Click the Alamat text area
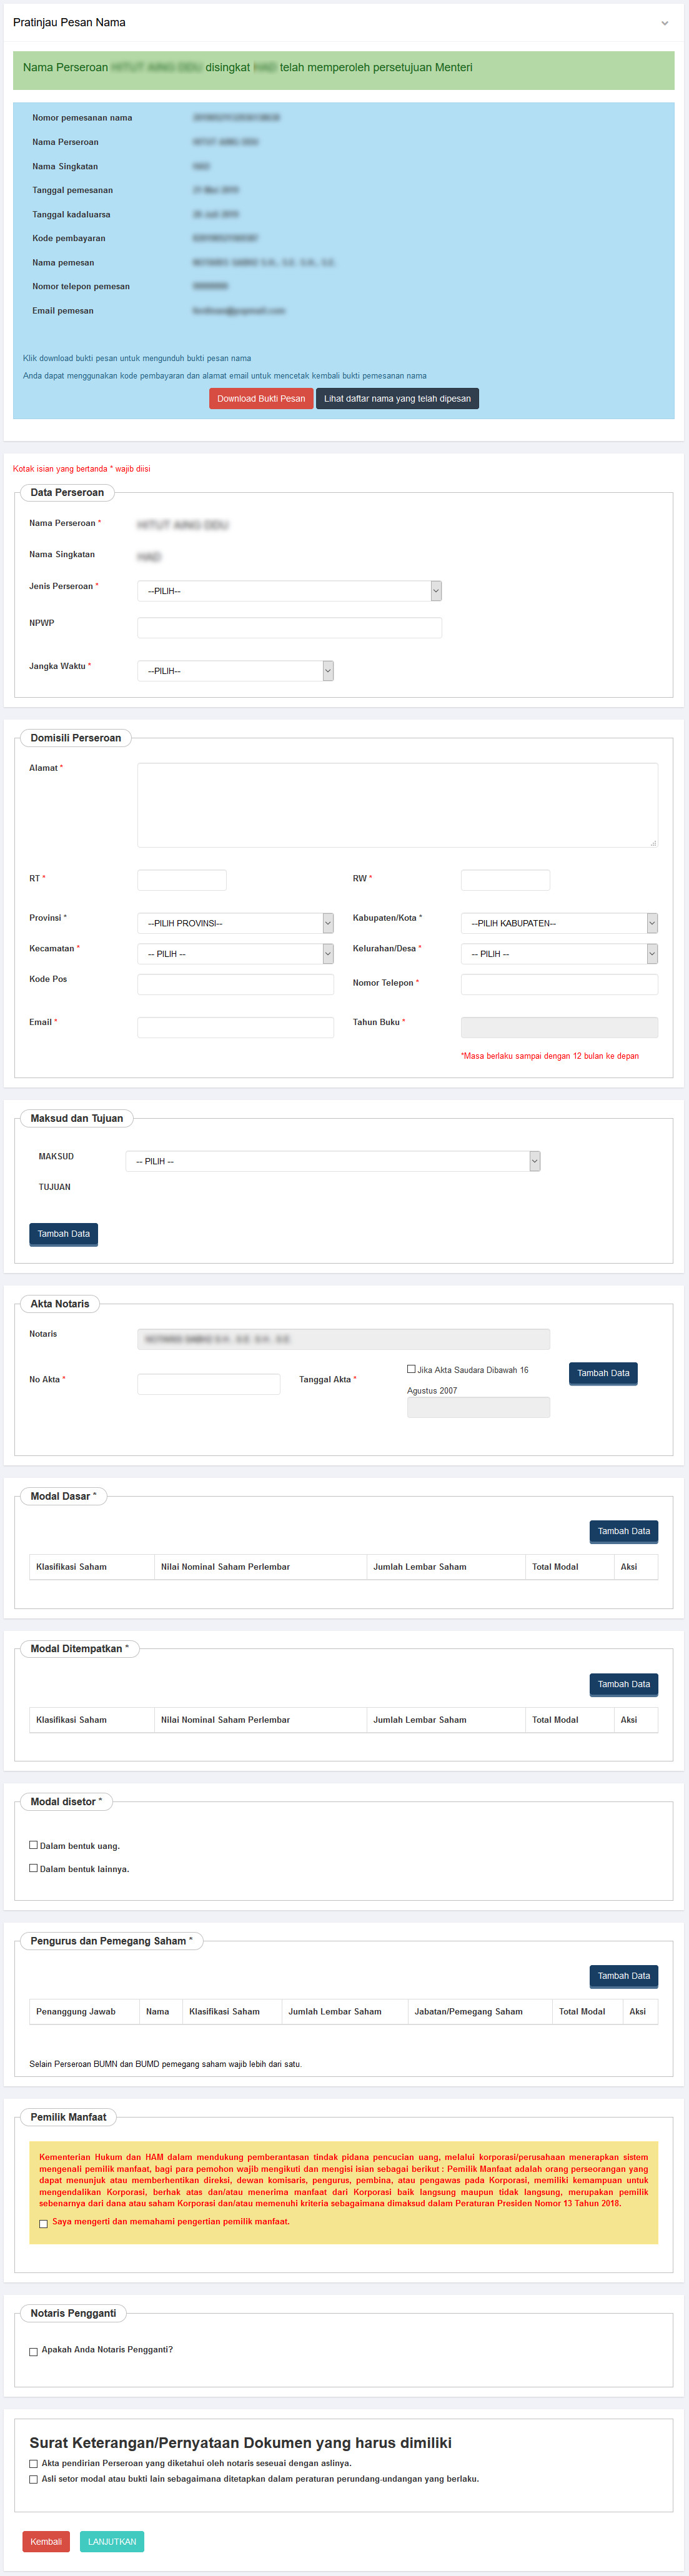The height and width of the screenshot is (2576, 689). point(397,805)
